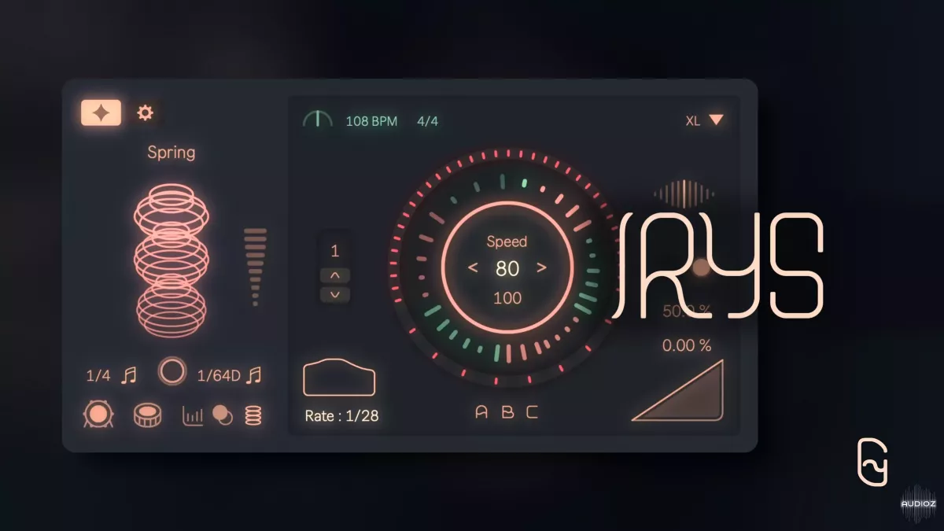Image resolution: width=944 pixels, height=531 pixels.
Task: Click the green metronome tempo icon
Action: (x=317, y=120)
